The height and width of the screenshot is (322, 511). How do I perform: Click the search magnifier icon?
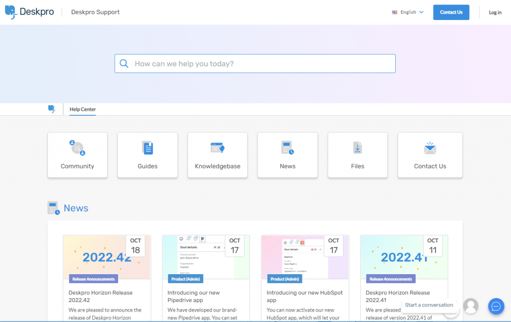[x=124, y=63]
